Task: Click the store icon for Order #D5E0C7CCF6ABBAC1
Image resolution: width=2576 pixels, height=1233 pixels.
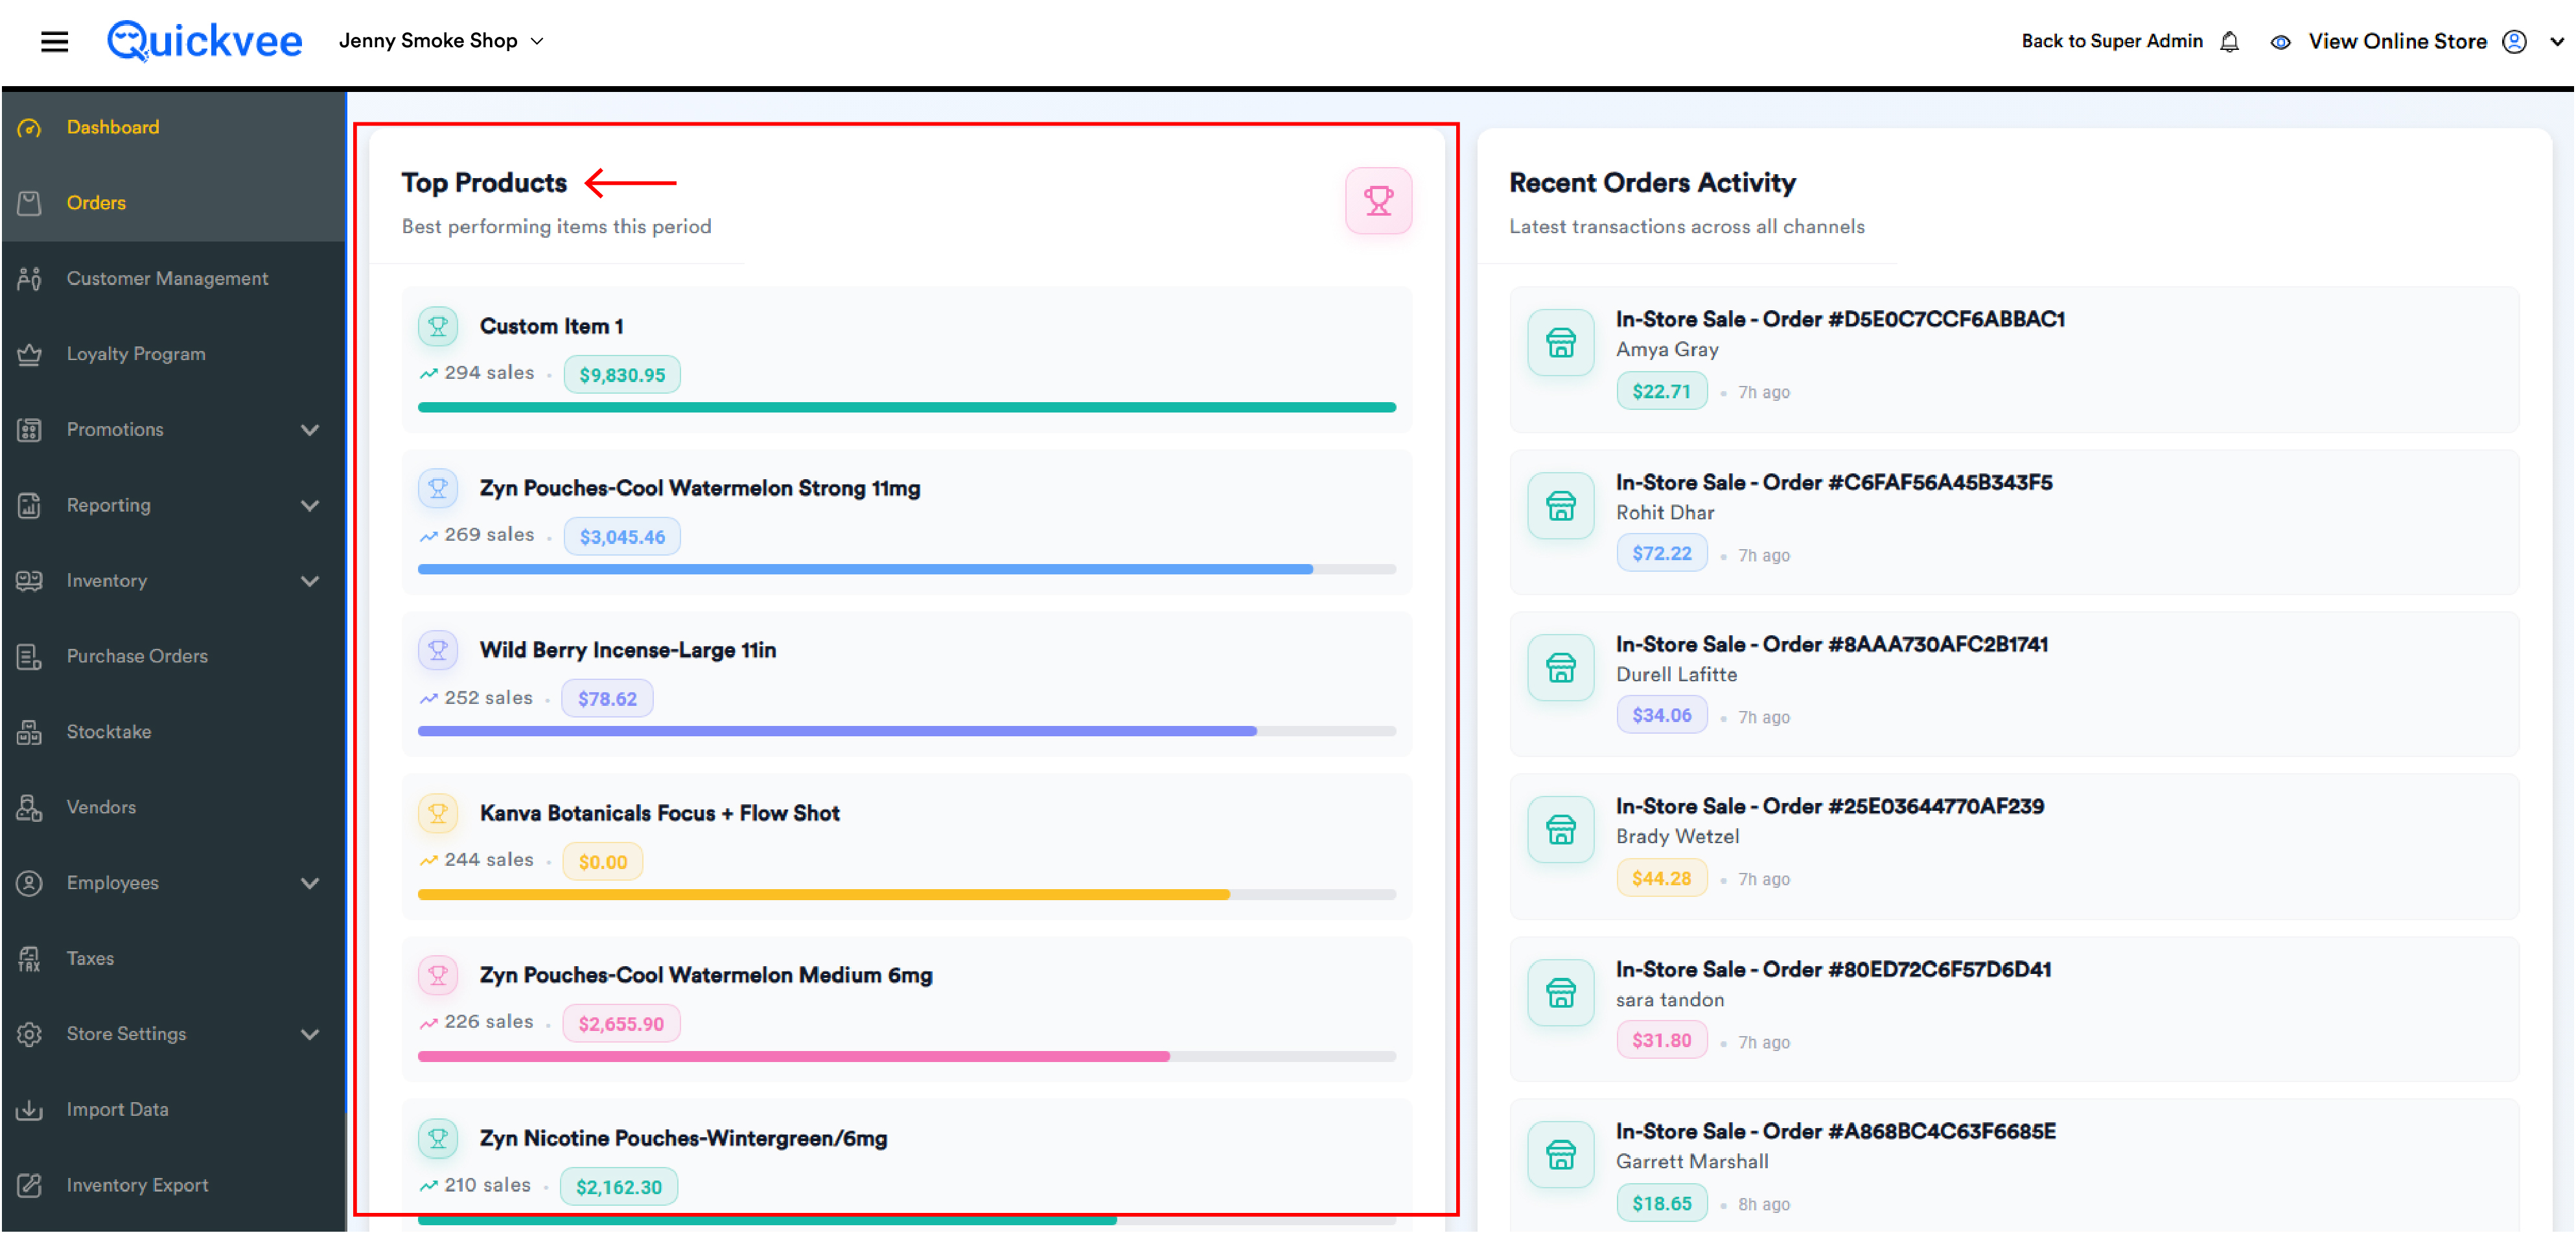Action: coord(1560,343)
